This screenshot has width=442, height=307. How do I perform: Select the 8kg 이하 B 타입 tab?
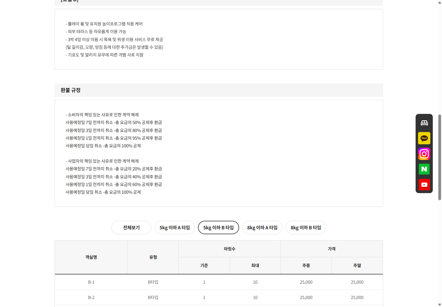pyautogui.click(x=306, y=227)
